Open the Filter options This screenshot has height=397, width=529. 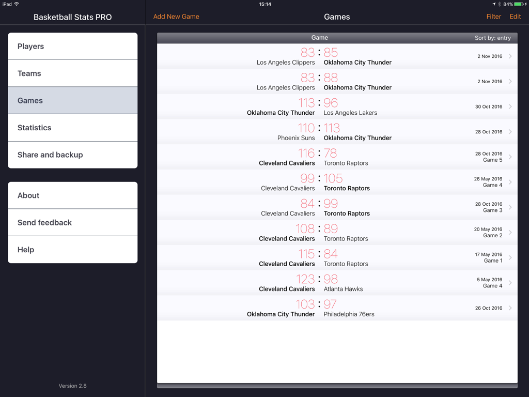tap(493, 17)
